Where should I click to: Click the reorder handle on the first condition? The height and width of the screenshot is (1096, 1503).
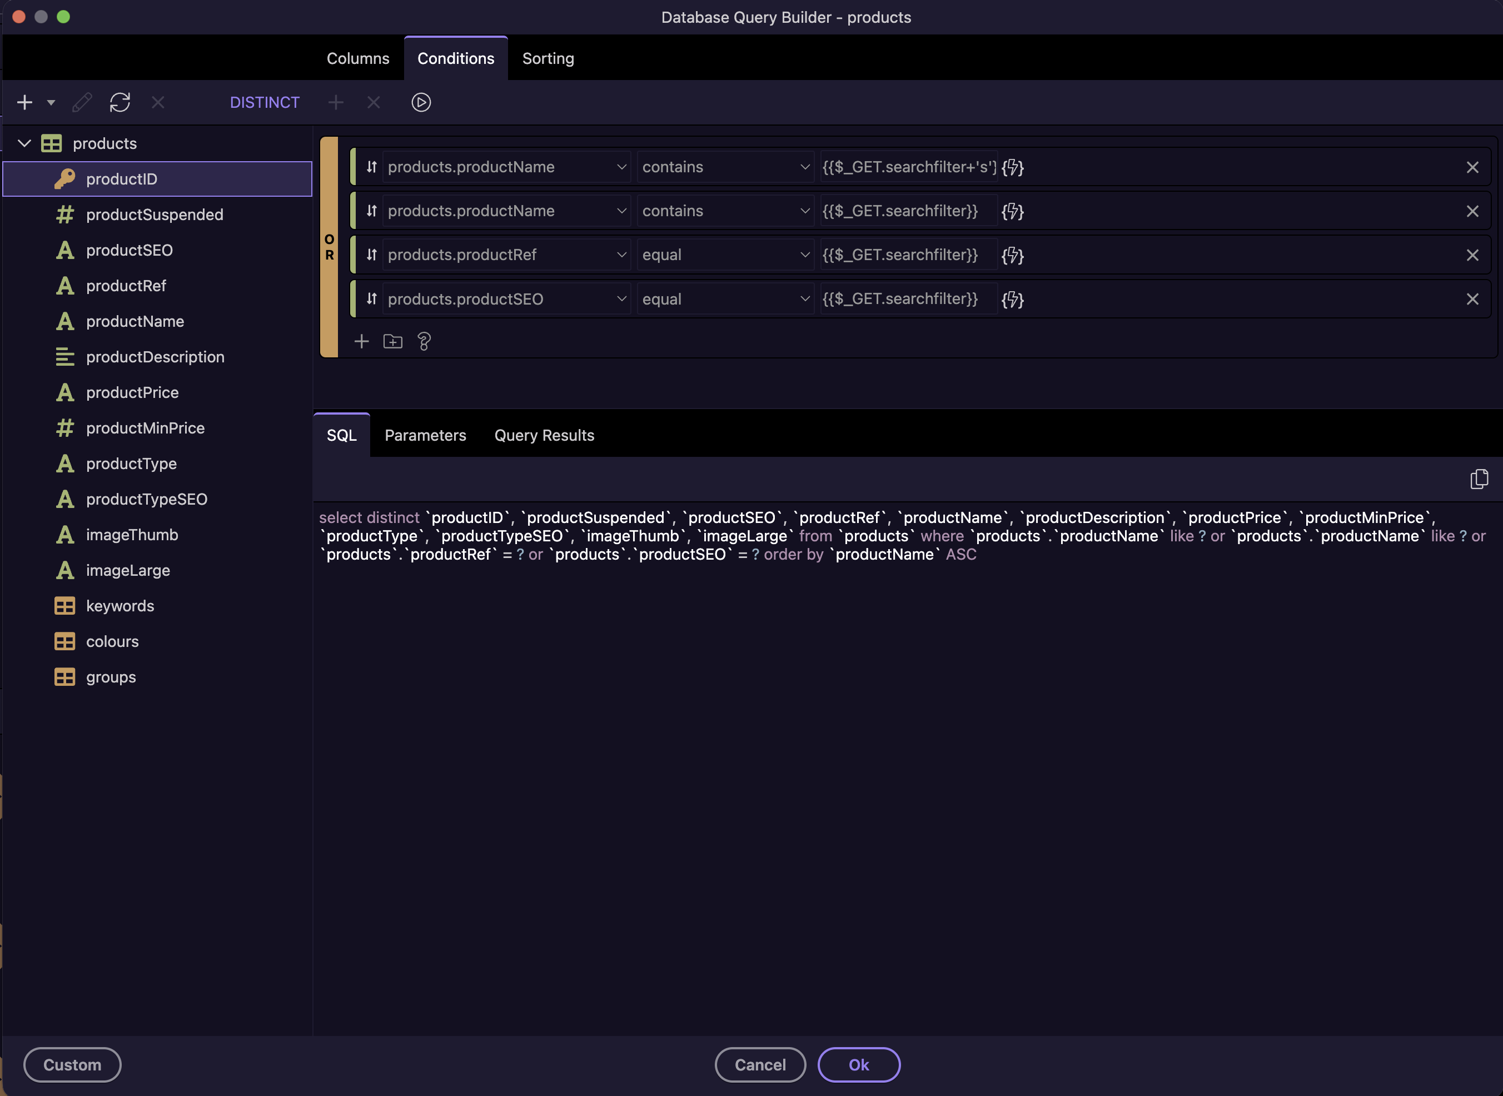[x=372, y=167]
